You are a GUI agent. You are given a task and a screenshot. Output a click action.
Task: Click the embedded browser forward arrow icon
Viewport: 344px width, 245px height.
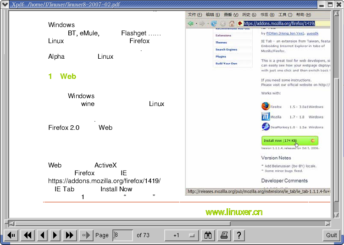(x=202, y=23)
